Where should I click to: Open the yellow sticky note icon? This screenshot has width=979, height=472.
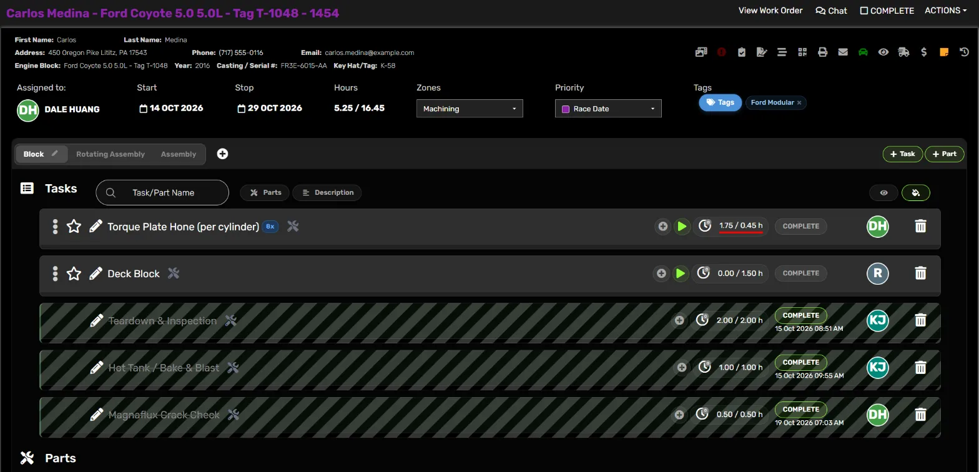(x=944, y=52)
